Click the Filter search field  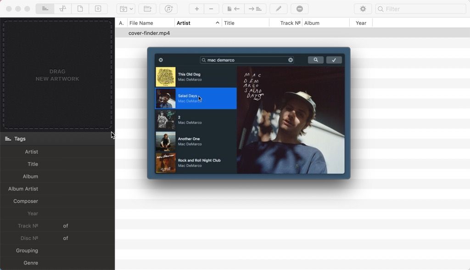420,9
